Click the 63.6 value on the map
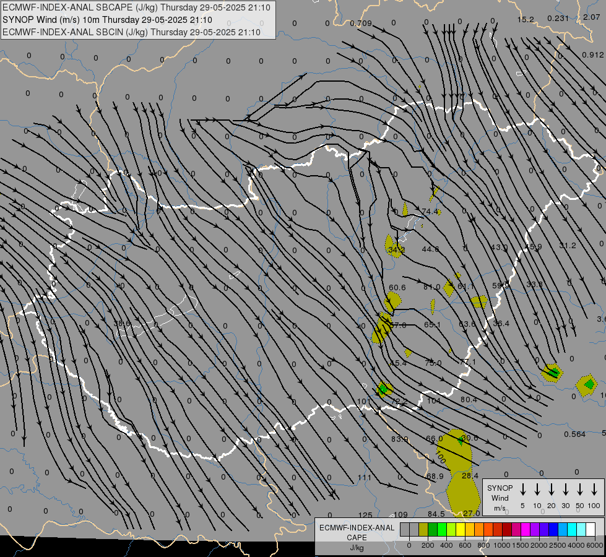Screen dimensions: 606x557 click(467, 324)
